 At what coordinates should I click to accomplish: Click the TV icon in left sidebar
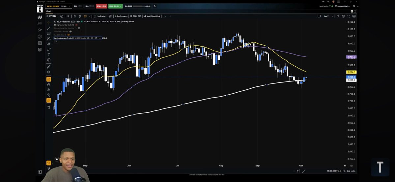(40, 43)
